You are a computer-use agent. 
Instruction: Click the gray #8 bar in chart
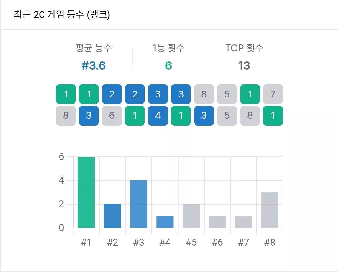tap(270, 210)
